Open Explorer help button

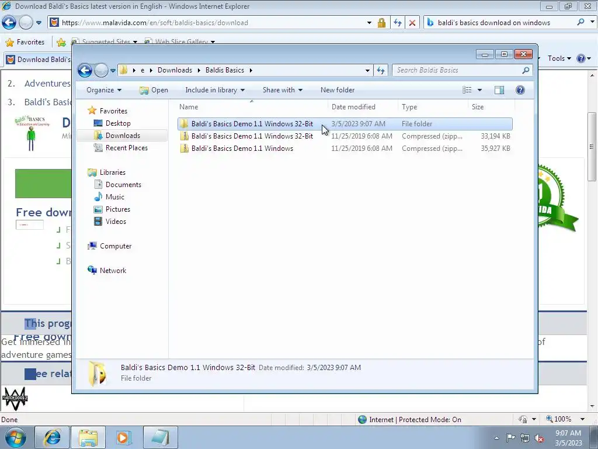(520, 90)
